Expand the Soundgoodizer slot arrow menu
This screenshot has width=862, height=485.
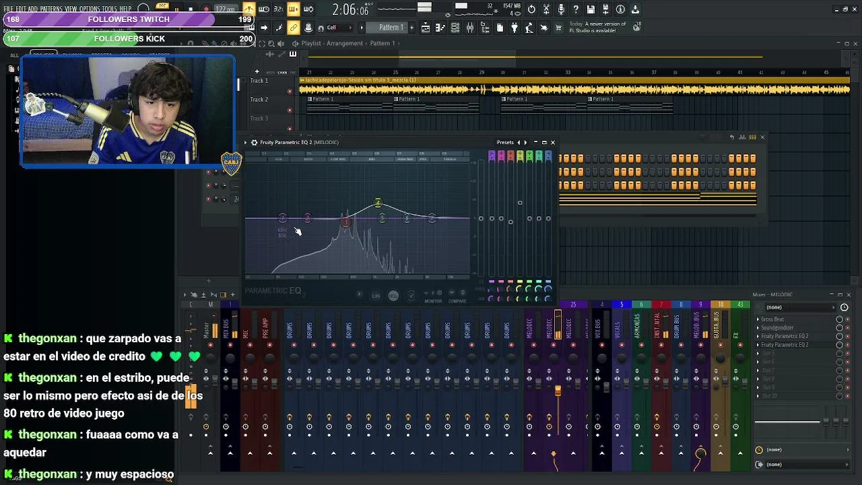pyautogui.click(x=758, y=327)
